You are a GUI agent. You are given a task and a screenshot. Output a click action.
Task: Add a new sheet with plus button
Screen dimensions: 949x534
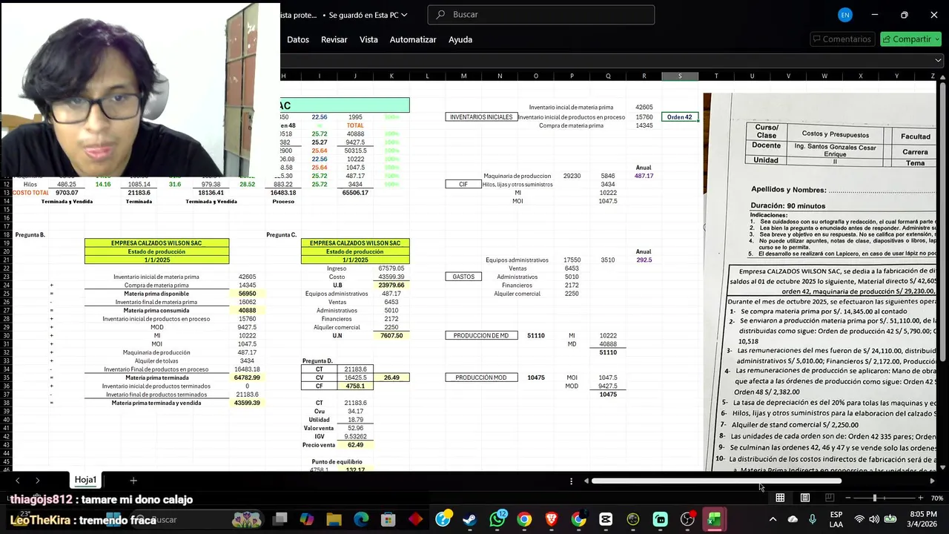pos(133,481)
